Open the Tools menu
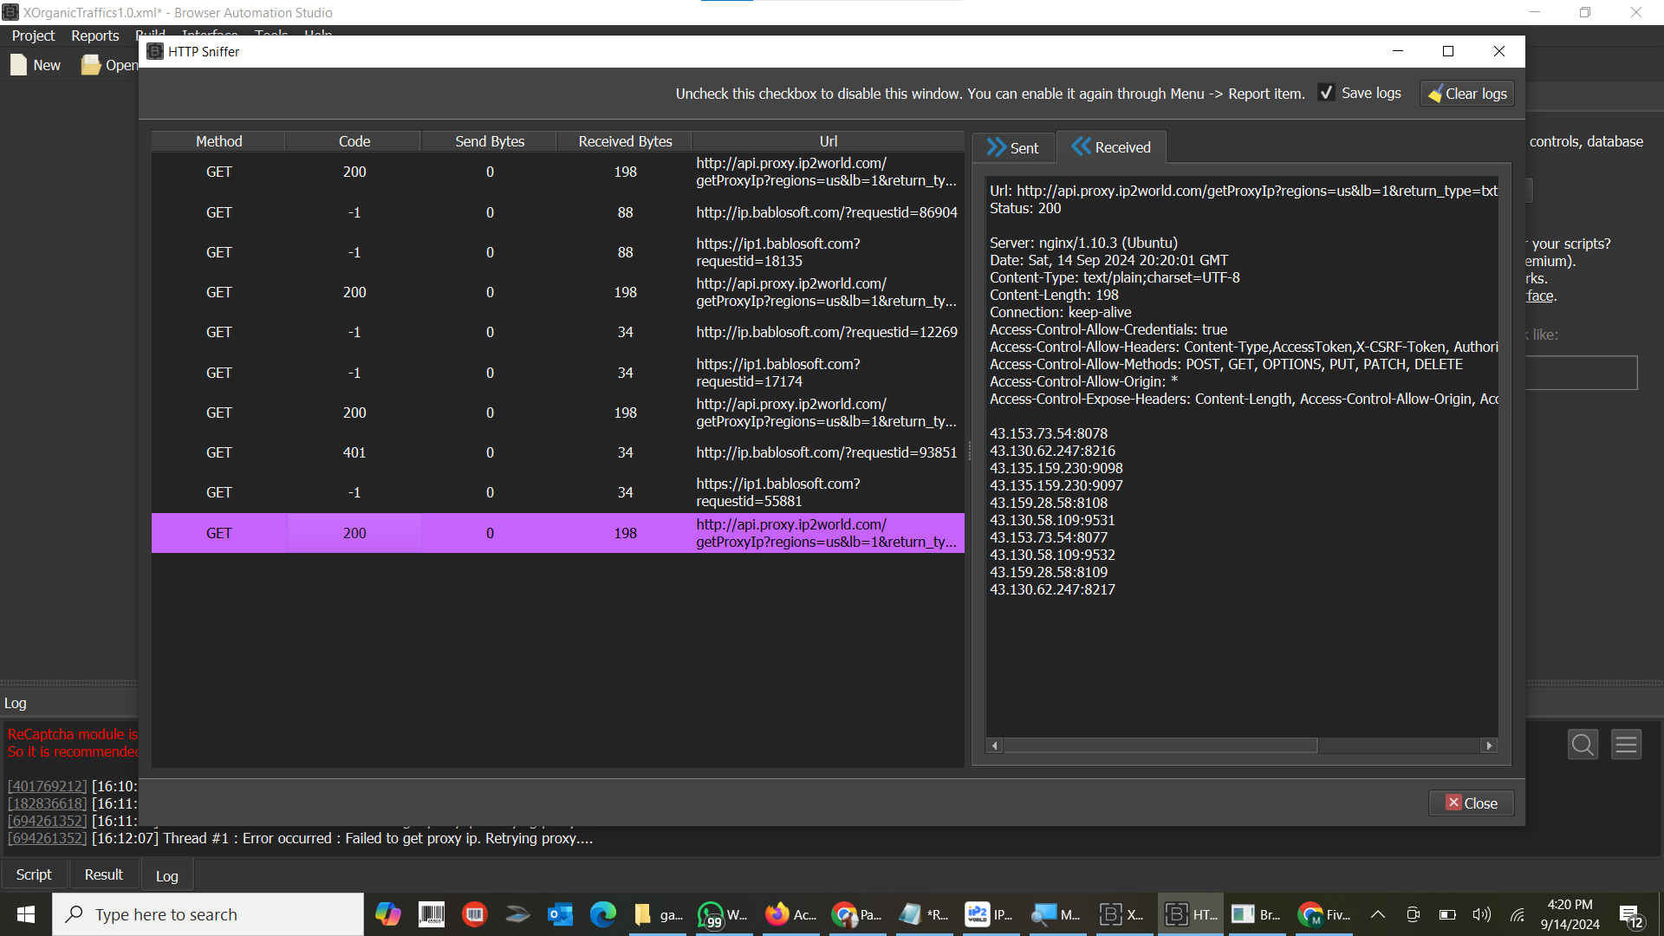 tap(270, 36)
